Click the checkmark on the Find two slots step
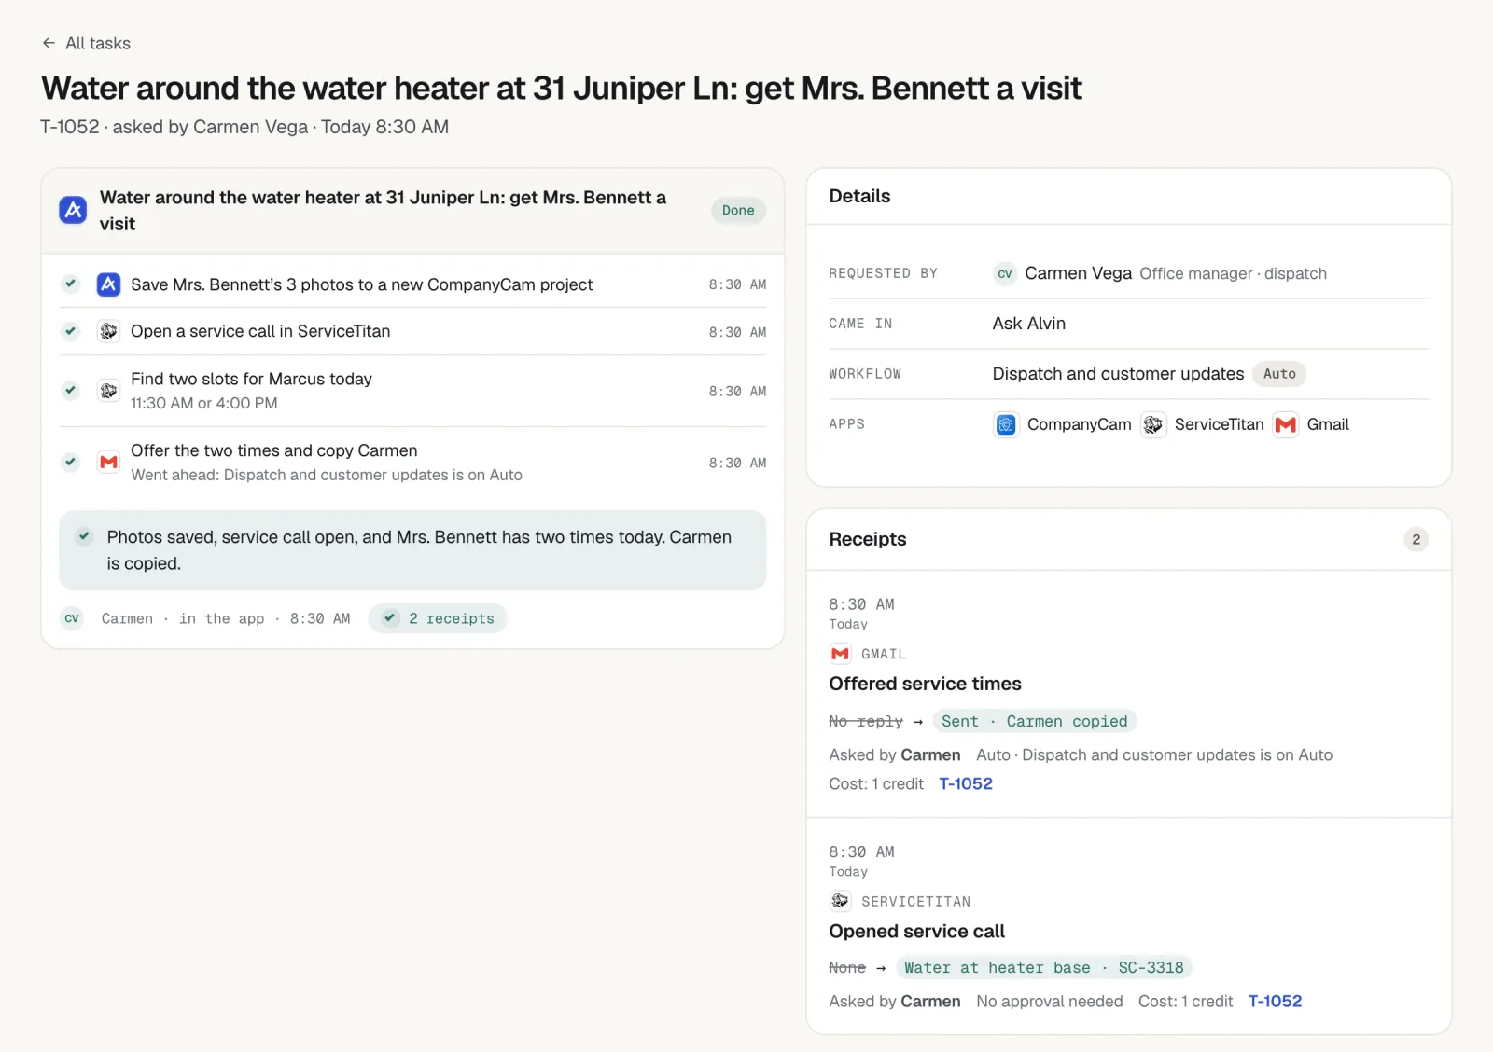 pos(70,390)
